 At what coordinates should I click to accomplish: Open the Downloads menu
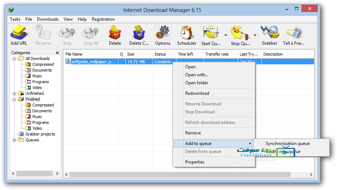(x=48, y=19)
